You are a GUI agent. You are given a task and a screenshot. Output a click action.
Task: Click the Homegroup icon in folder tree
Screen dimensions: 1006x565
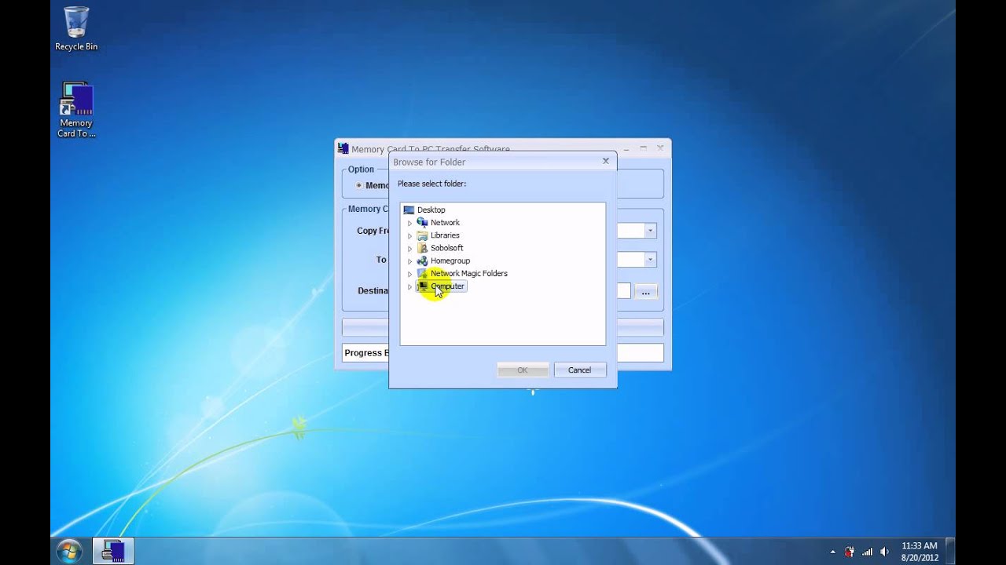(x=422, y=261)
